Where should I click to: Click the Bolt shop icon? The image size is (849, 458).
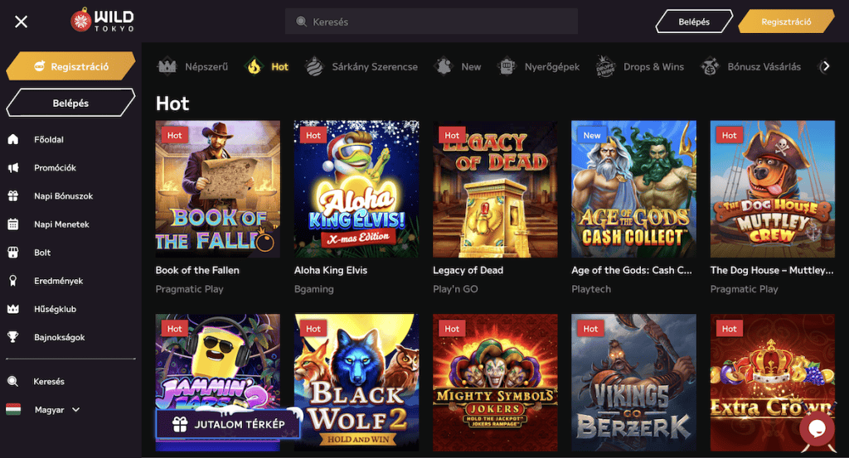(13, 253)
